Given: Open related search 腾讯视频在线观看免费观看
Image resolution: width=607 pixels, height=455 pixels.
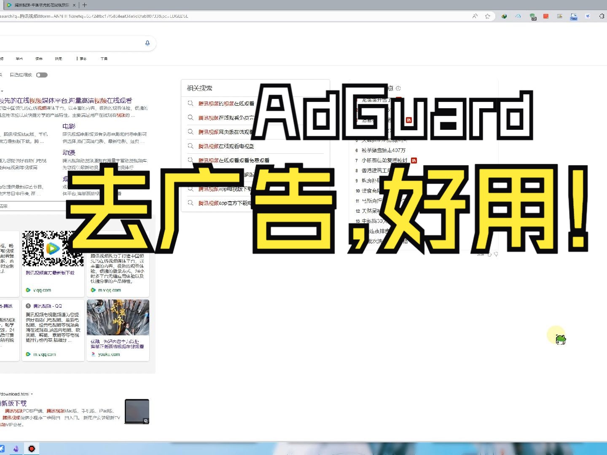Looking at the screenshot, I should coord(234,161).
